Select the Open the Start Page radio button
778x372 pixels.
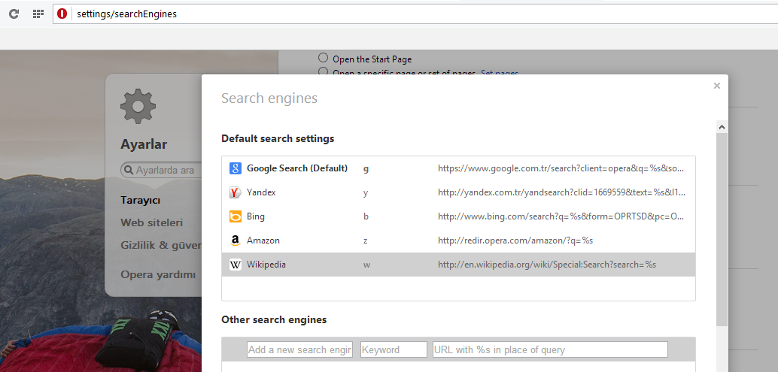324,58
